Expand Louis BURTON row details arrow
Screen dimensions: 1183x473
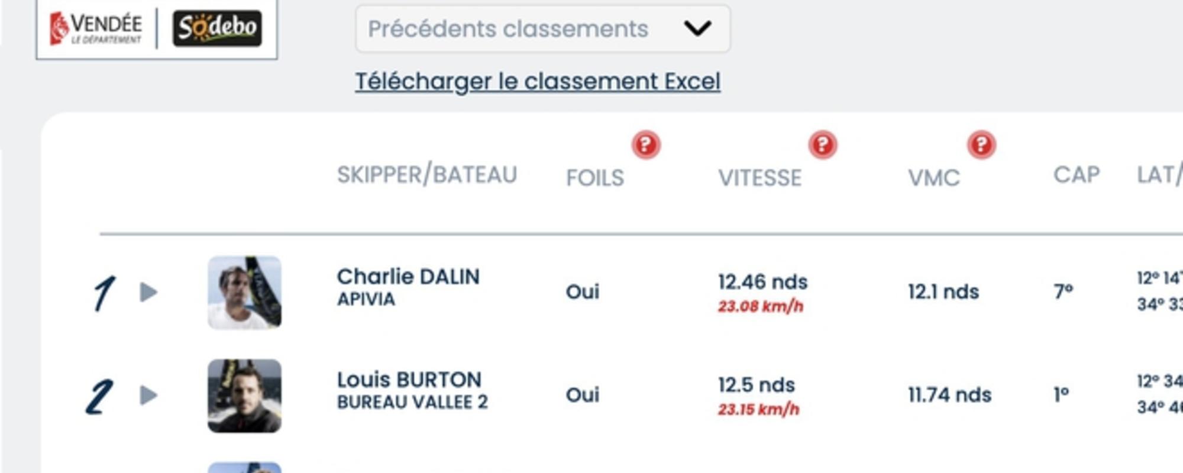click(148, 395)
